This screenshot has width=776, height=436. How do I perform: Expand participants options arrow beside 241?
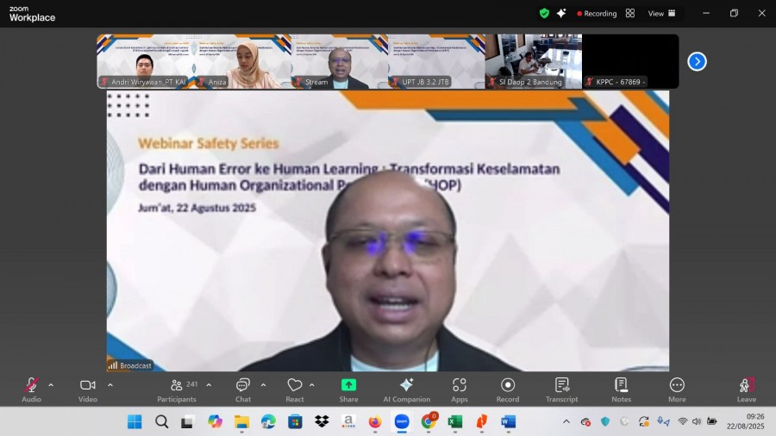[x=209, y=385]
